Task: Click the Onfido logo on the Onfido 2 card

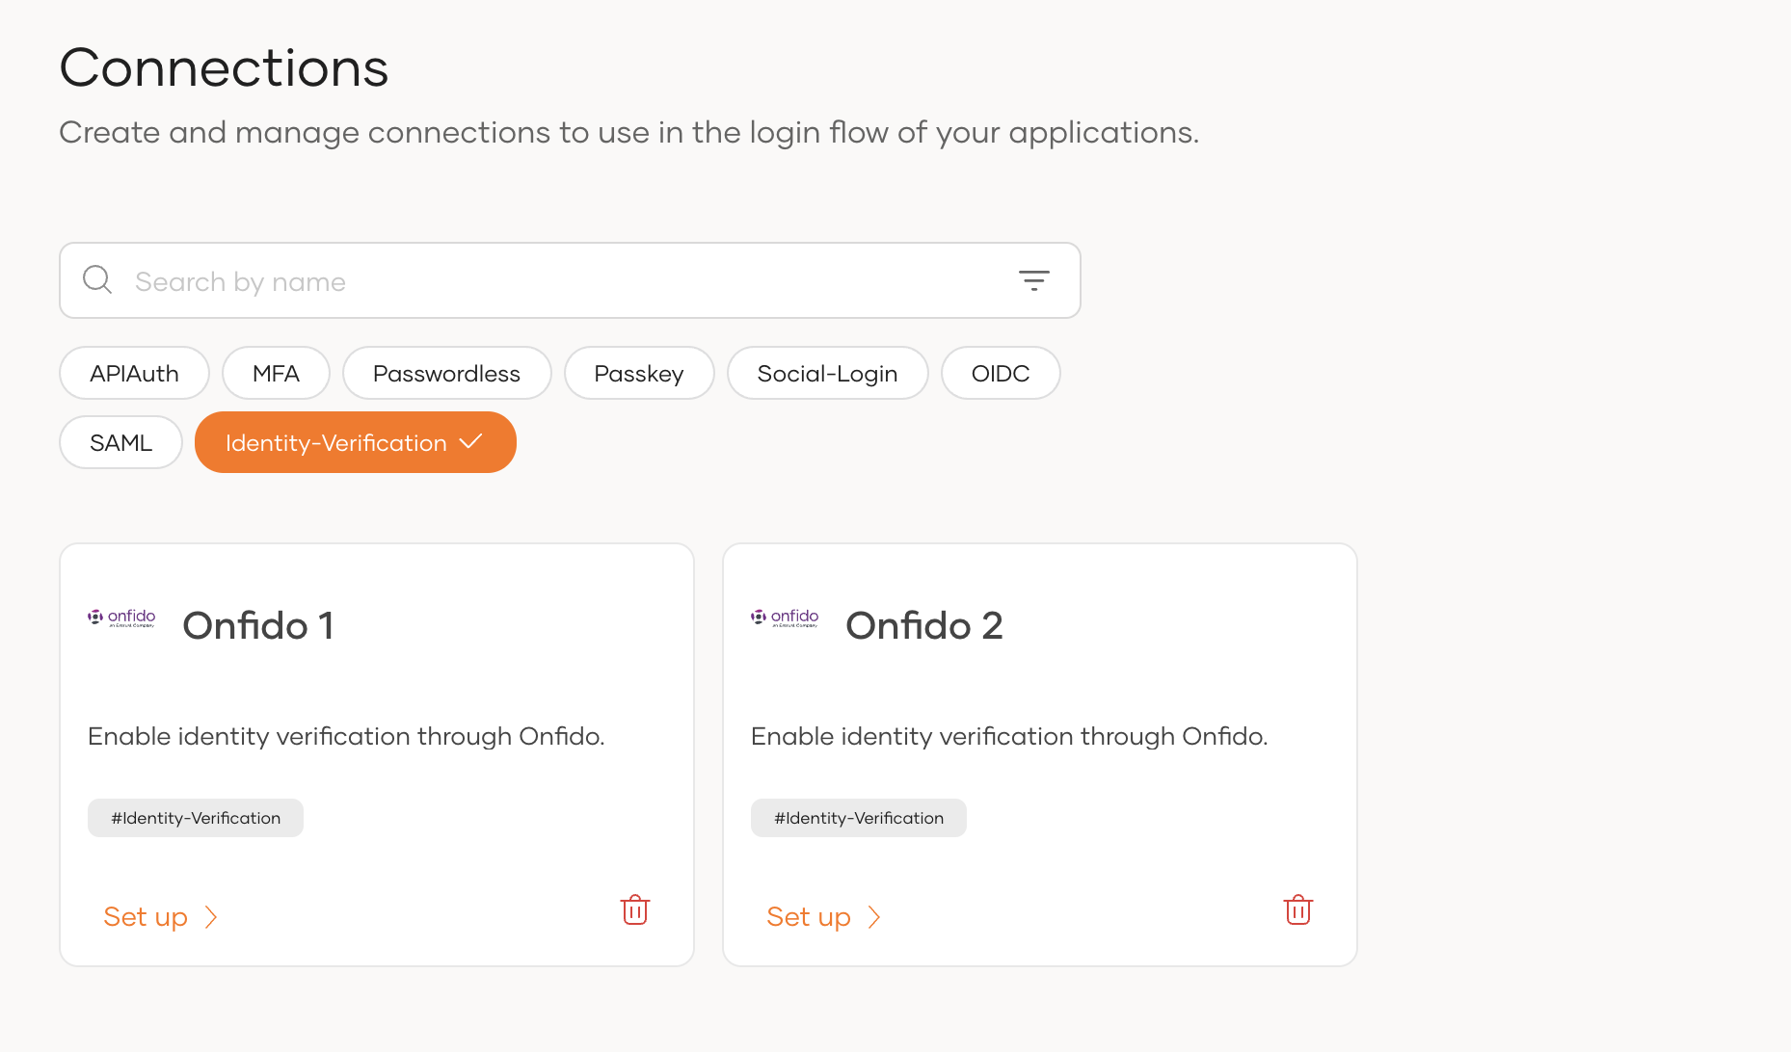Action: (784, 618)
